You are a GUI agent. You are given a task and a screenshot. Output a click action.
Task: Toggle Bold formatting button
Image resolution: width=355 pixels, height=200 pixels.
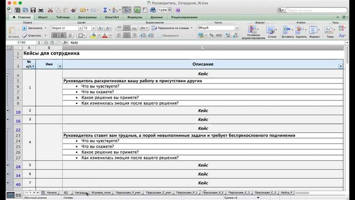55,36
